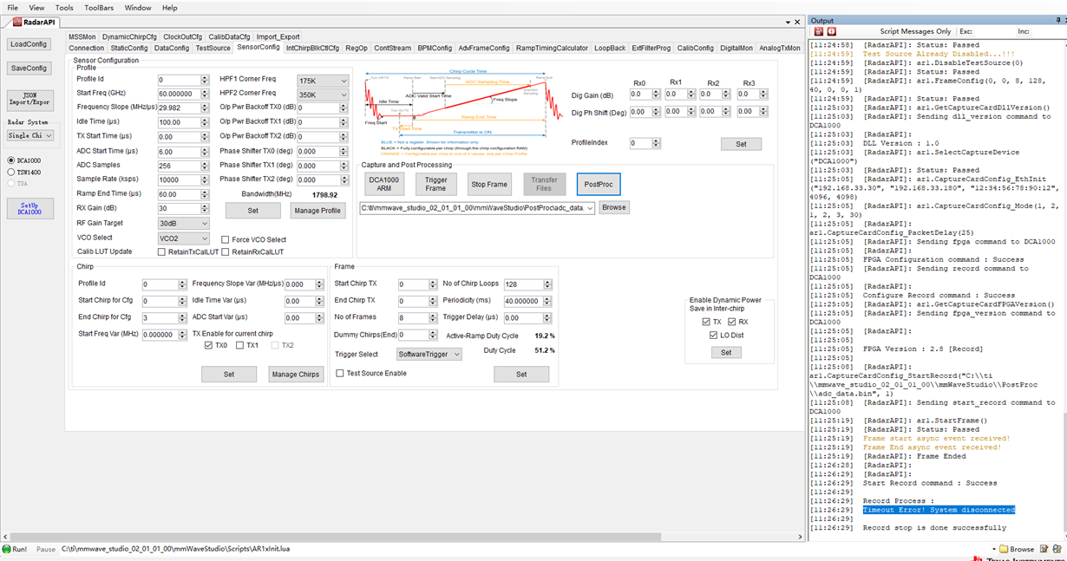Open the File menu
This screenshot has height=561, width=1067.
click(x=12, y=7)
